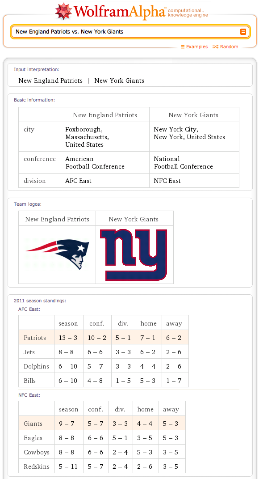Click the orange compute button in search box

point(243,32)
